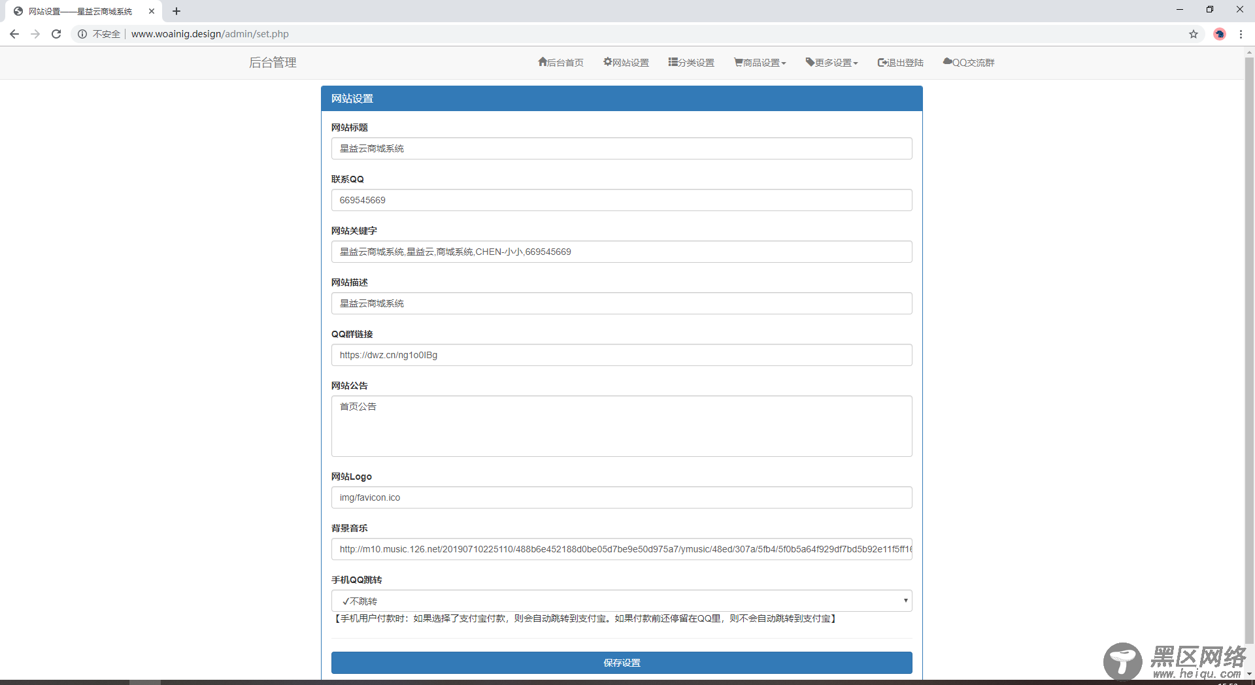Click the 手机QQ跳转 label
The image size is (1255, 685).
[357, 580]
